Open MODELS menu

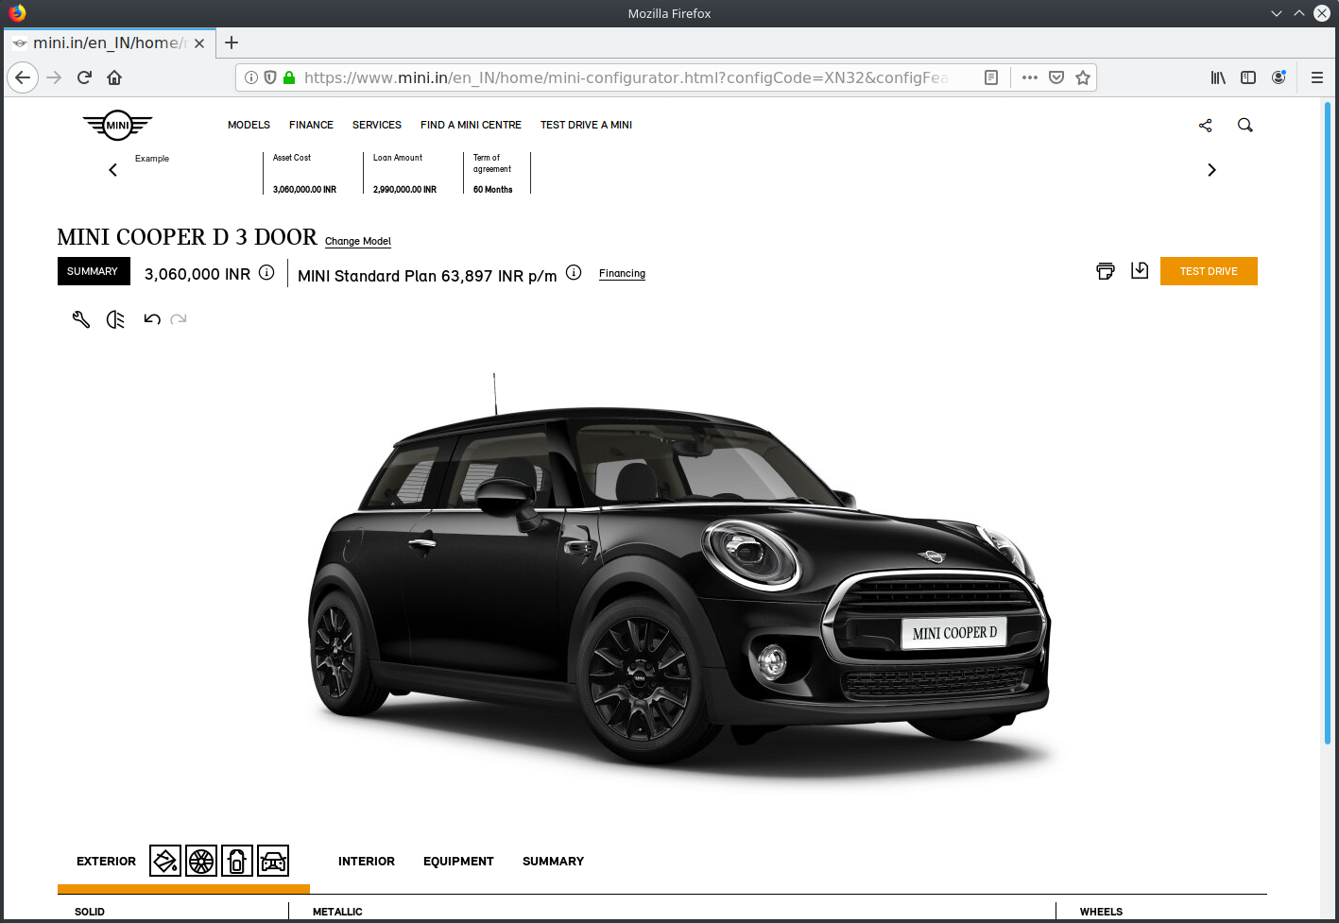coord(249,125)
